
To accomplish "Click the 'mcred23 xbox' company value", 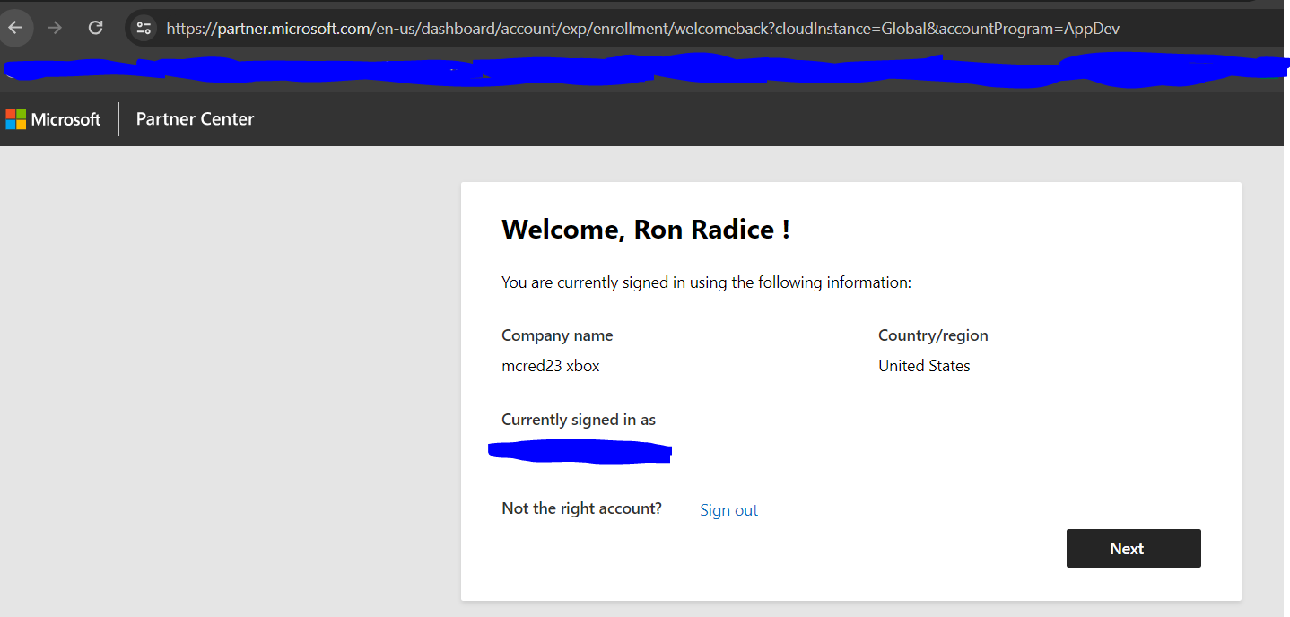I will [551, 366].
